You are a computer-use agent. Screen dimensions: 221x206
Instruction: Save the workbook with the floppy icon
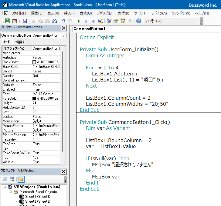25,21
